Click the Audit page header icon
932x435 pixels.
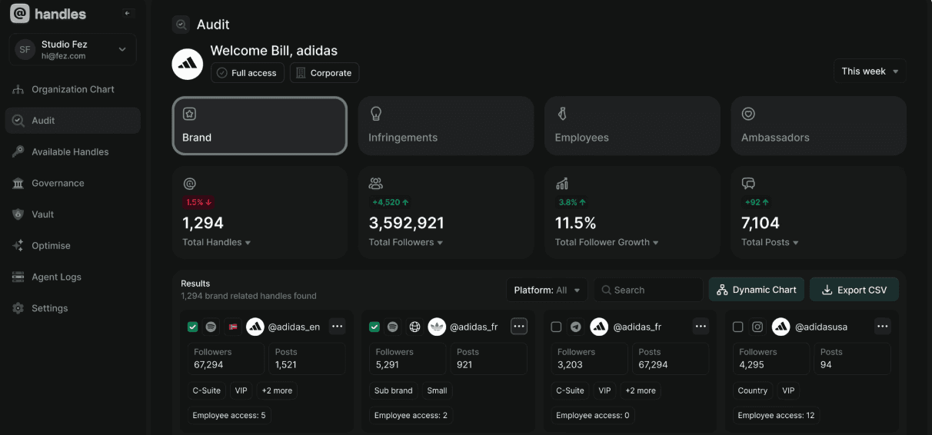[x=181, y=25]
